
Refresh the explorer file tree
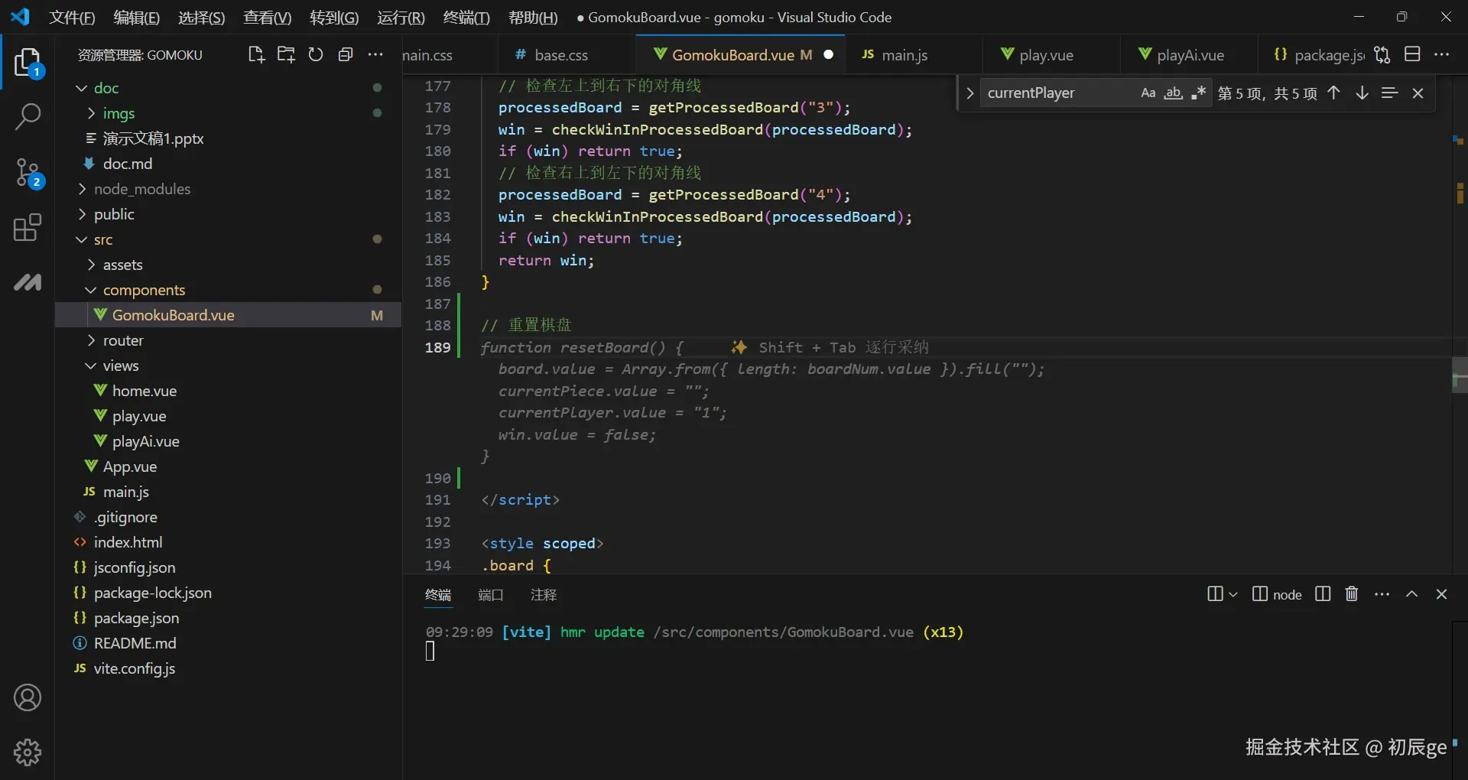[x=316, y=54]
